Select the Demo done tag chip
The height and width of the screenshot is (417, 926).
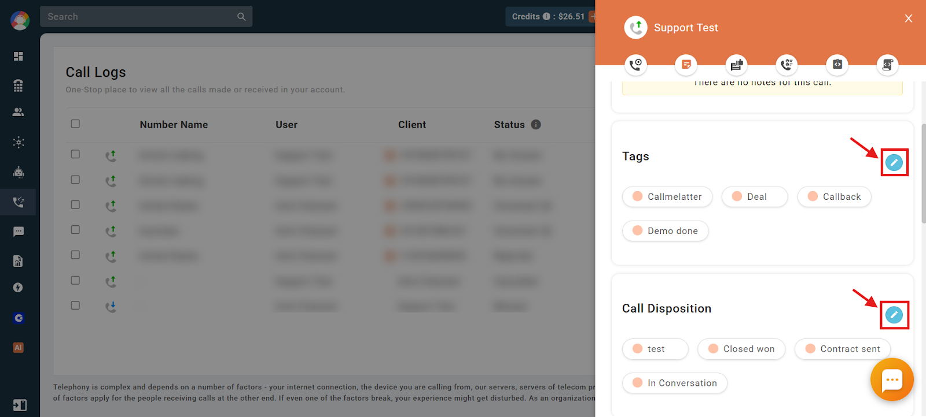tap(666, 230)
